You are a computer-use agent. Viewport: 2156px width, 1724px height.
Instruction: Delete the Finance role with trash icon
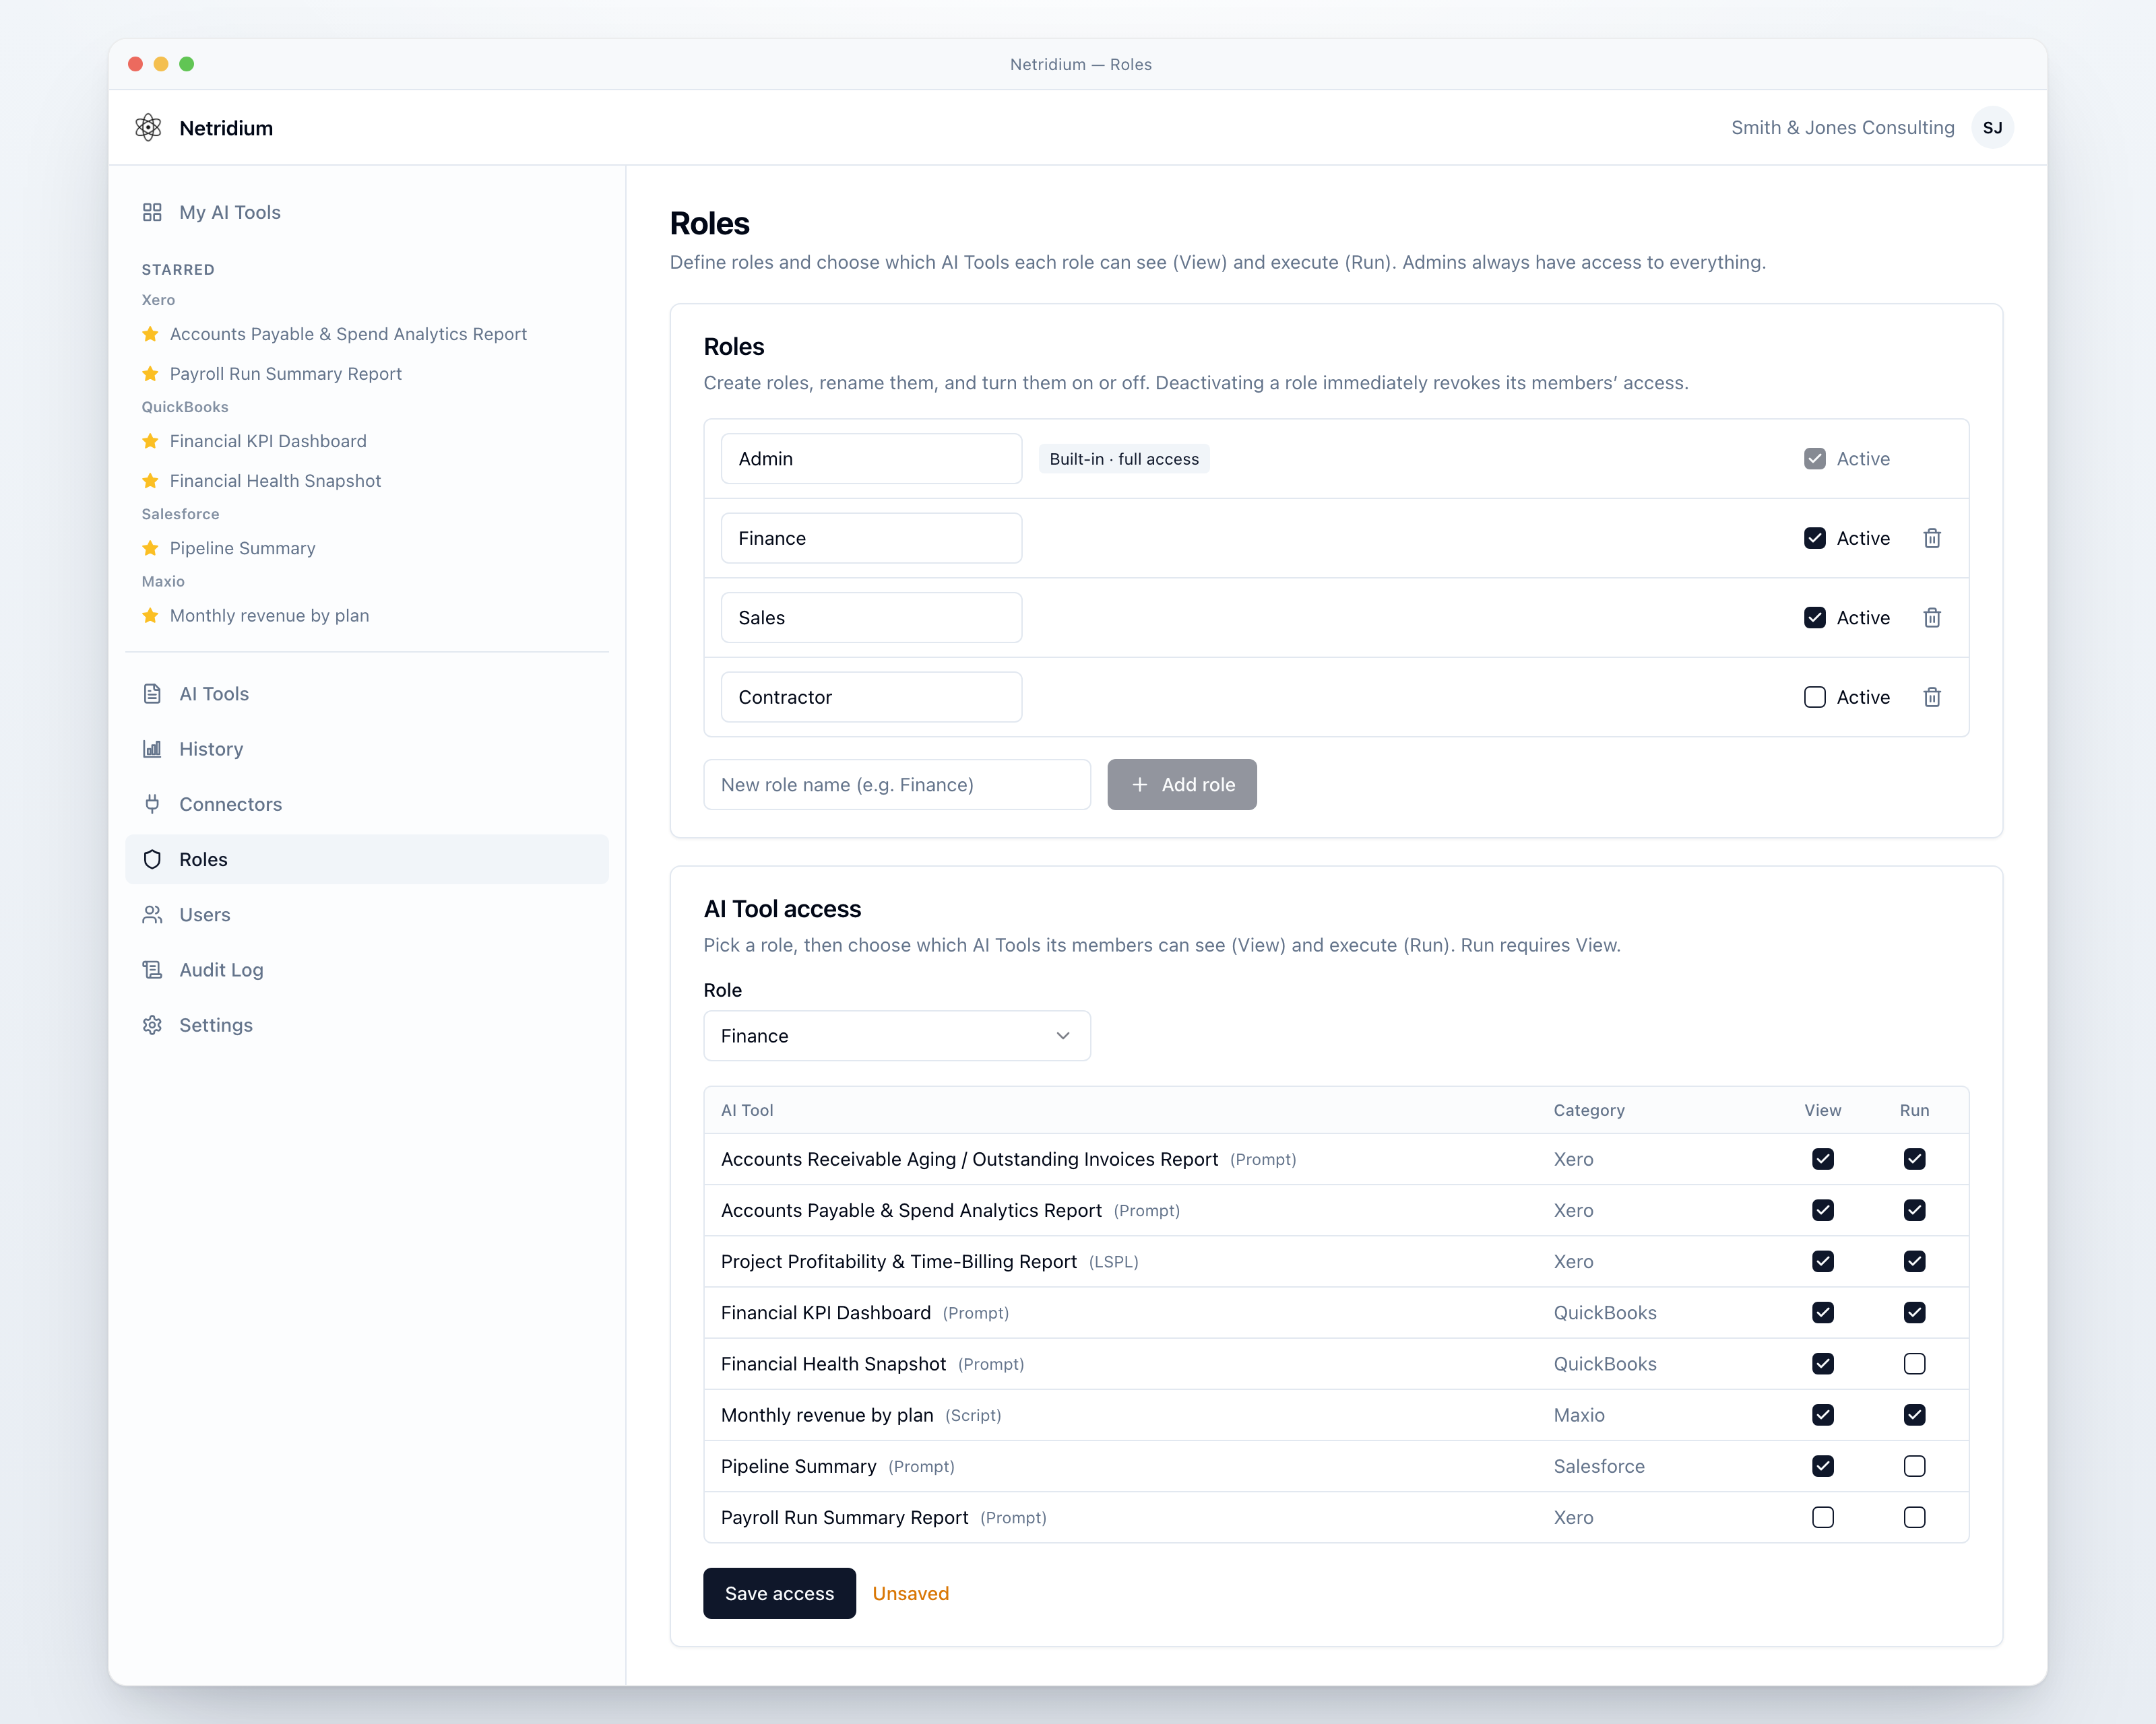pyautogui.click(x=1931, y=539)
